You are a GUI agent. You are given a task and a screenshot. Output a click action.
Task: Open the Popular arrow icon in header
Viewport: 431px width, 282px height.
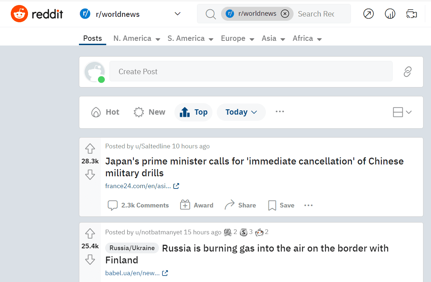tap(369, 14)
